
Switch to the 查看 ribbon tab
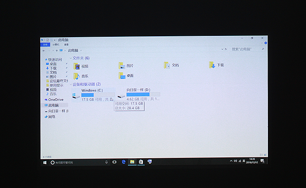point(66,45)
